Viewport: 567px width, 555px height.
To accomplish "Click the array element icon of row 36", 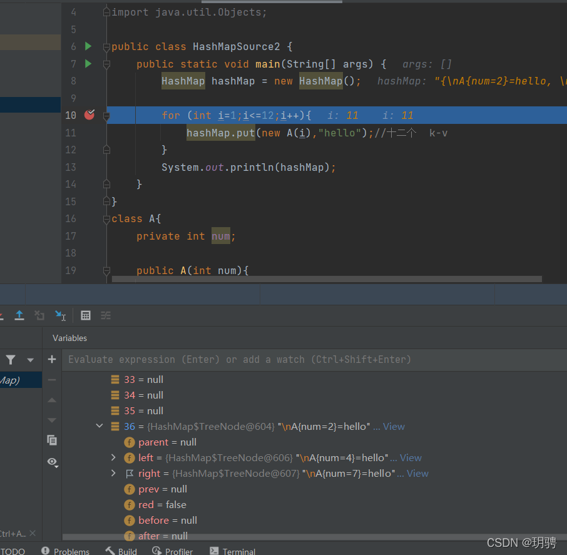I will click(115, 427).
